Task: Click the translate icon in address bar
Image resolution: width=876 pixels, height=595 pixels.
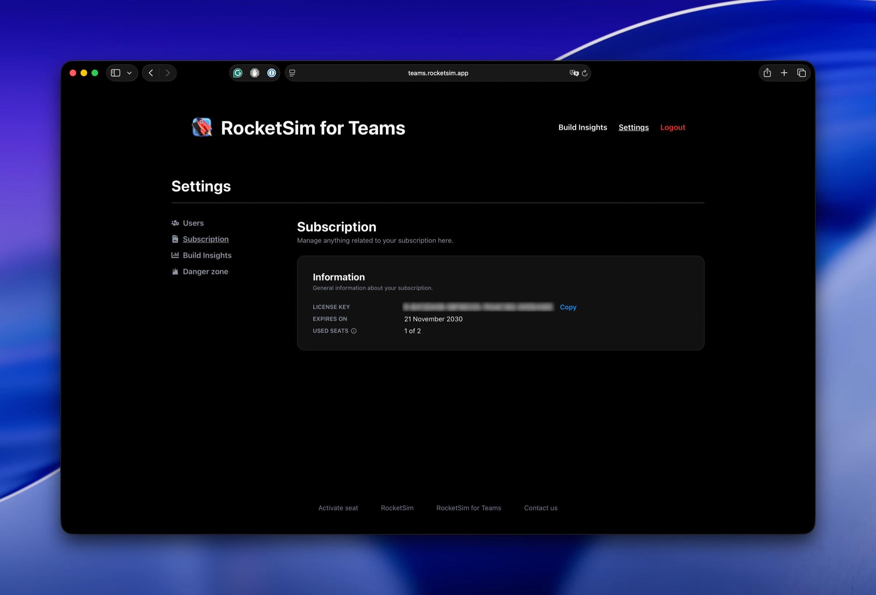Action: [x=574, y=73]
